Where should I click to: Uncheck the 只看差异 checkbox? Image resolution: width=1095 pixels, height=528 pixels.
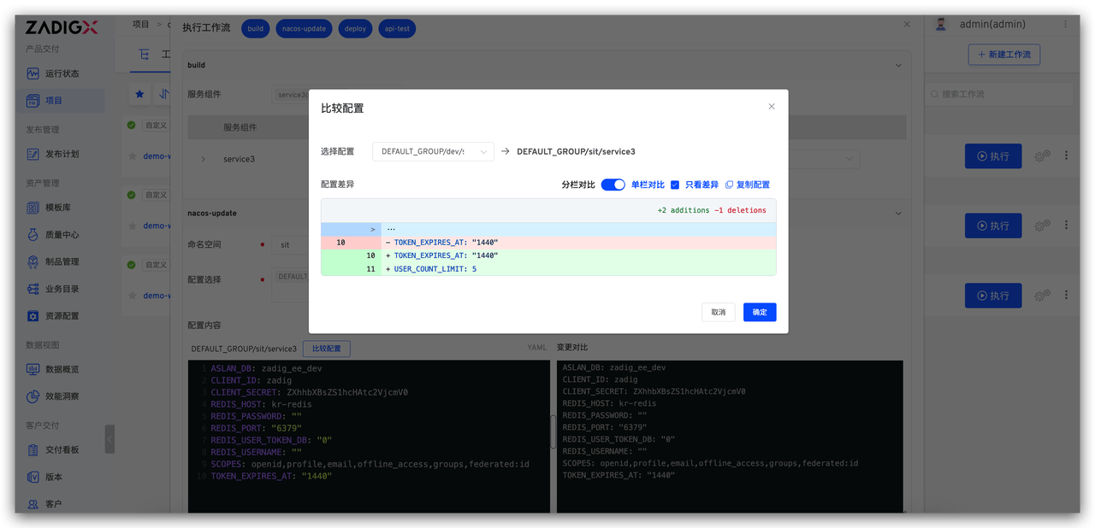tap(675, 185)
